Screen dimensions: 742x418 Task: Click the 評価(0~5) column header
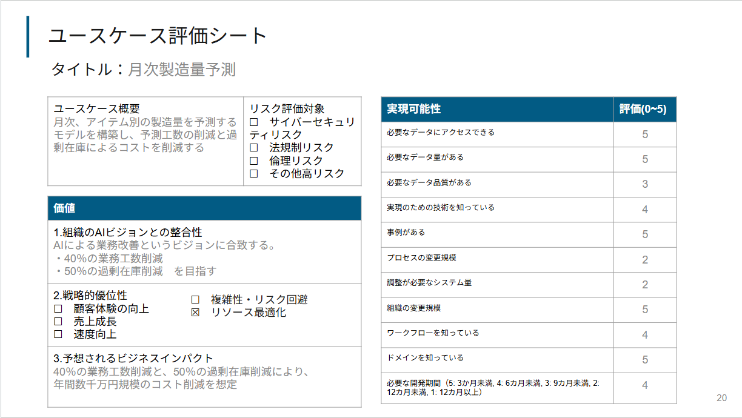[644, 110]
